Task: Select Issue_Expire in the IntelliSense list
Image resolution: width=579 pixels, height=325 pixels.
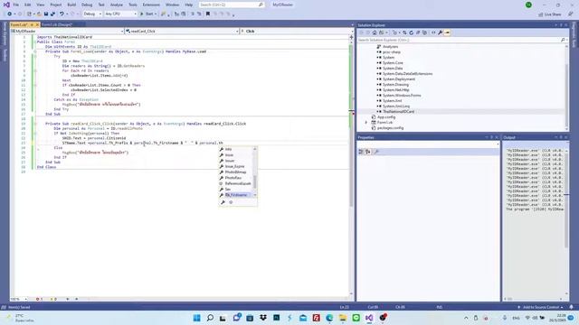Action: click(234, 166)
